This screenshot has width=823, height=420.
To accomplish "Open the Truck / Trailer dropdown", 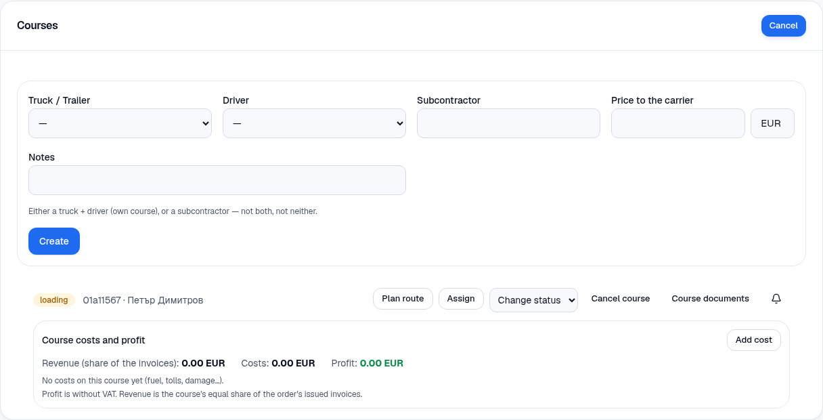I will click(120, 123).
